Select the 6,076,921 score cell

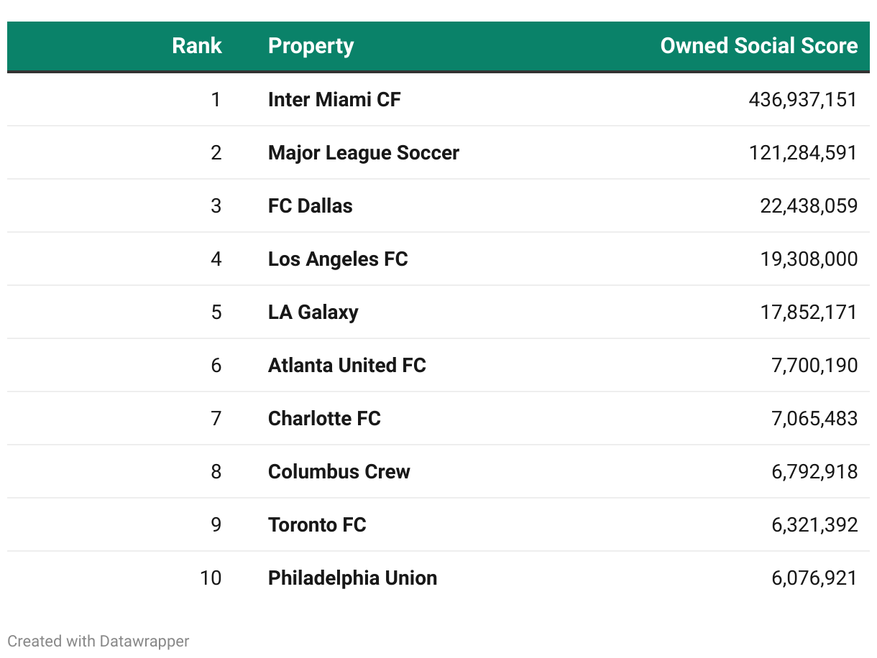814,578
